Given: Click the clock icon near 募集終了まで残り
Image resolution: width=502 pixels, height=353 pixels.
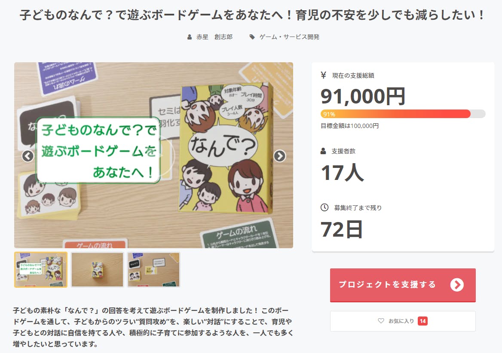Looking at the screenshot, I should [324, 207].
